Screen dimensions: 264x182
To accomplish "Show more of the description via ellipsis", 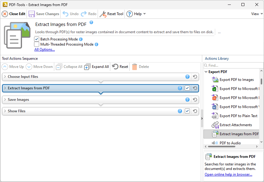I will click(219, 32).
